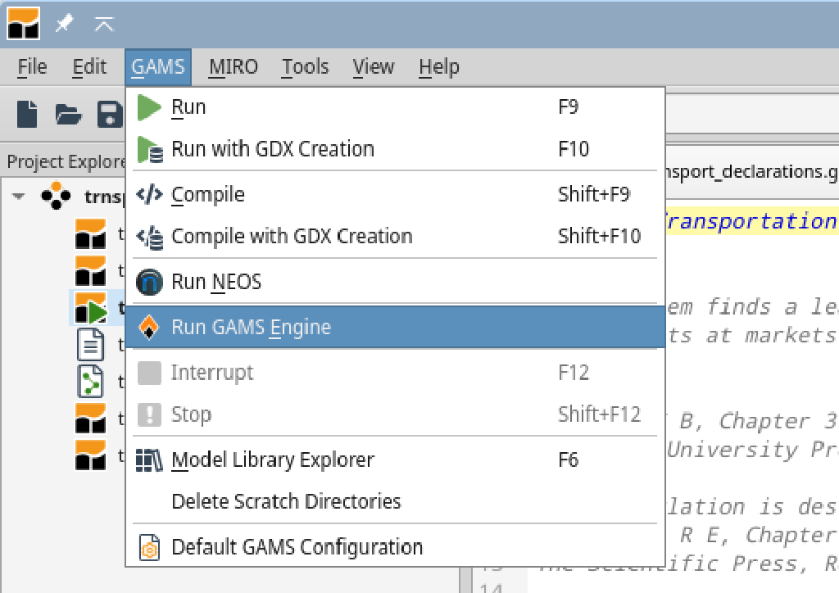
Task: Choose Delete Scratch Directories
Action: (396, 501)
